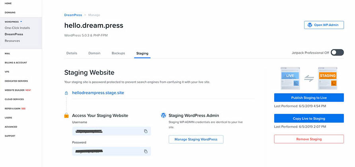Click the DreamPress breadcrumb link

[x=73, y=15]
